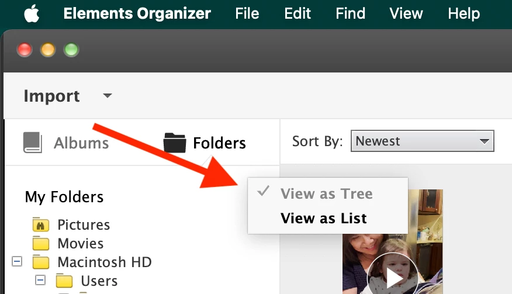Open the Sort By Newest dropdown
Image resolution: width=512 pixels, height=294 pixels.
tap(422, 141)
